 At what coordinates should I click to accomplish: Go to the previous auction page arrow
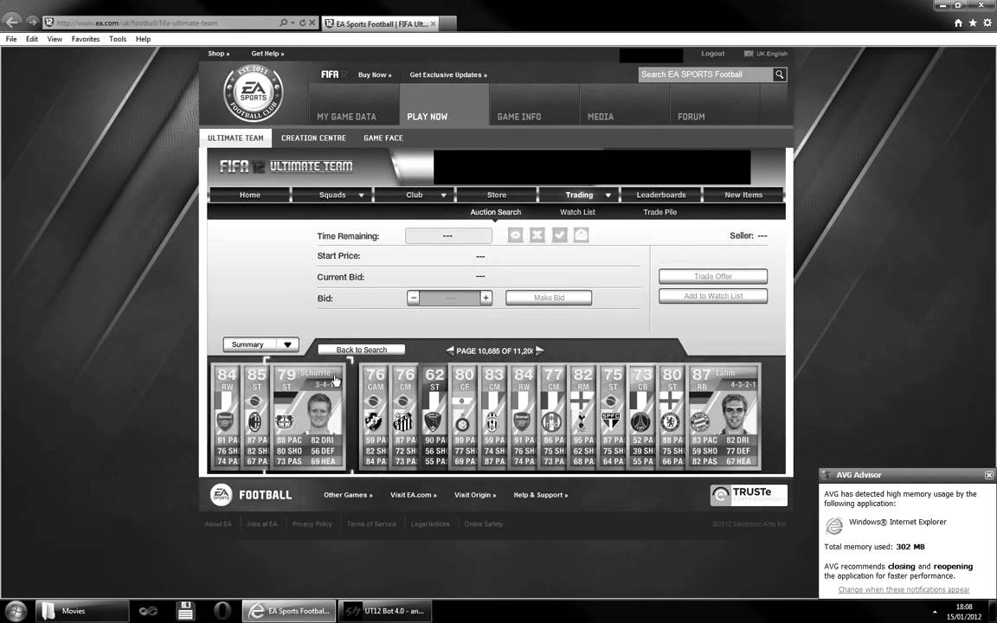pos(449,350)
